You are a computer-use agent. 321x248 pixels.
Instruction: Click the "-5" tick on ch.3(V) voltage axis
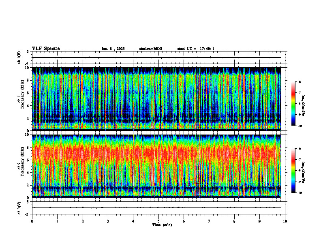pyautogui.click(x=27, y=214)
